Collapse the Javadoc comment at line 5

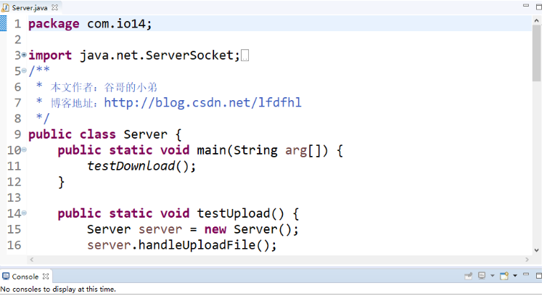click(24, 70)
